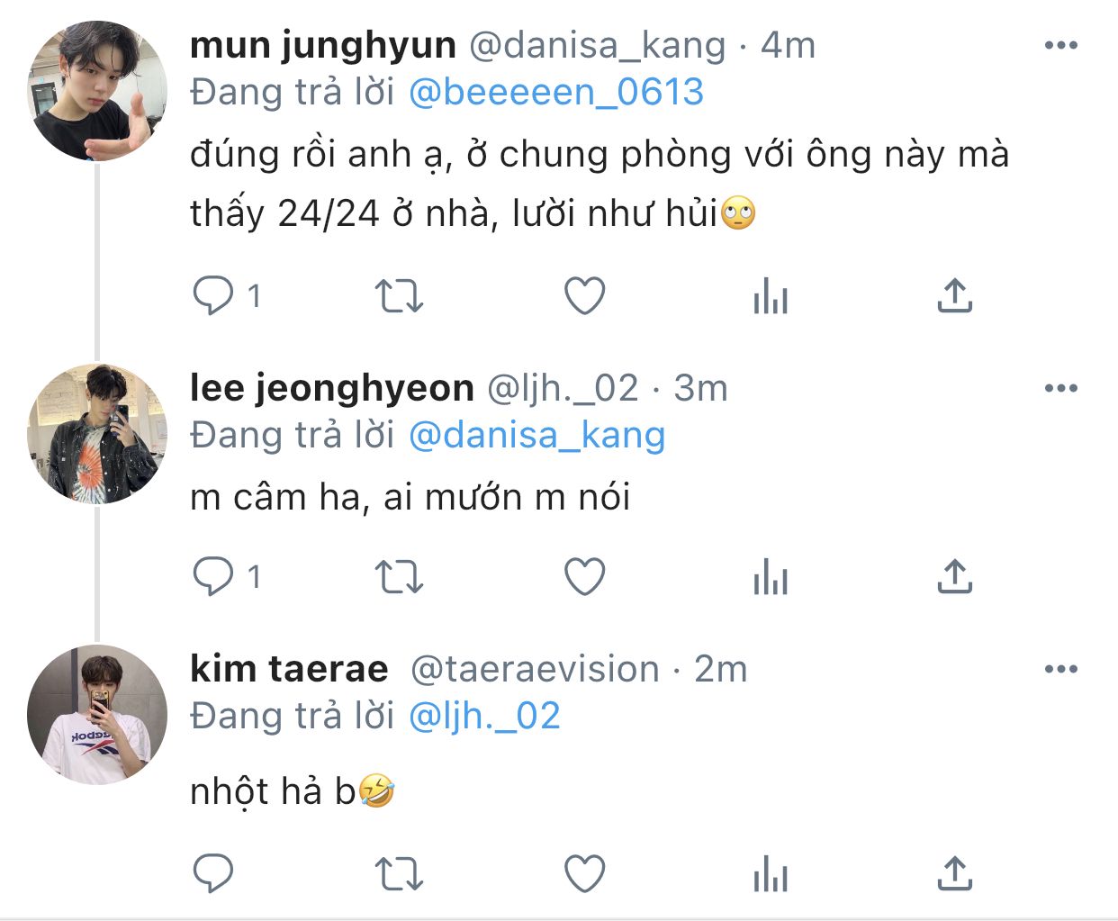The width and height of the screenshot is (1118, 921).
Task: Open the @ljh._02 reply mention link
Action: 484,716
